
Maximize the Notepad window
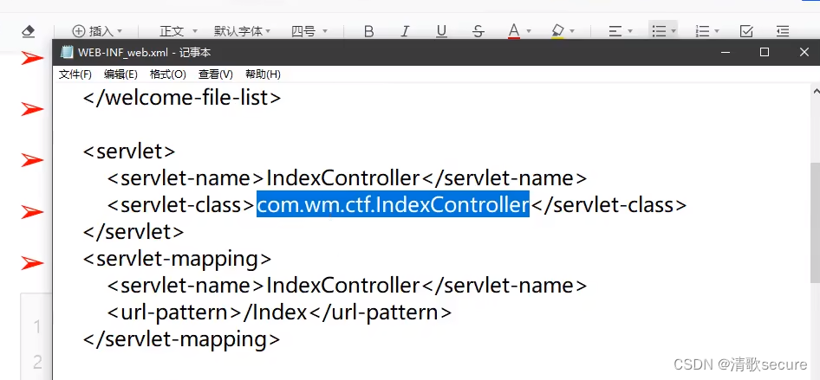[x=765, y=52]
